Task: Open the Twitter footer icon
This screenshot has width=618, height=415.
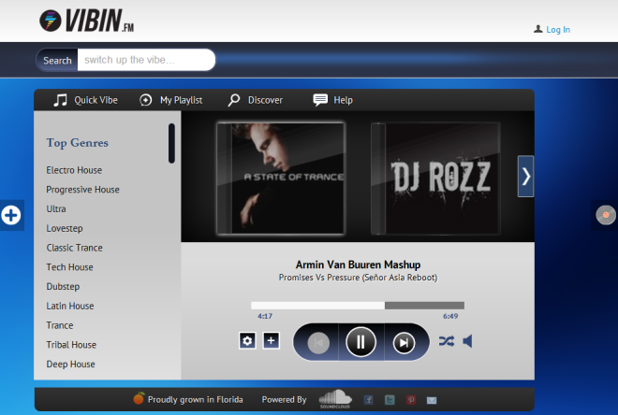Action: pyautogui.click(x=390, y=400)
